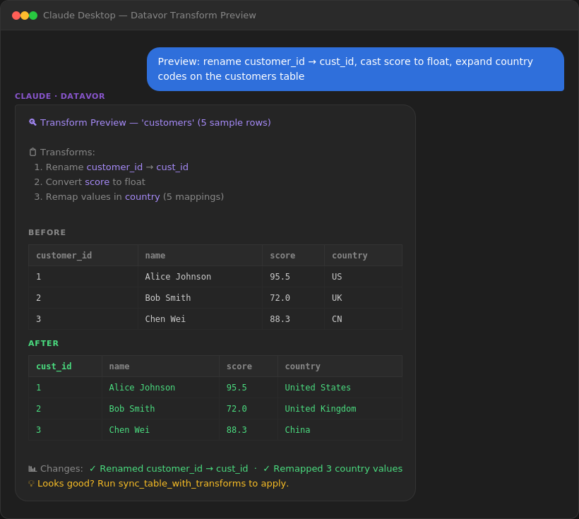Screen dimensions: 579x519
Task: Click the magnifying glass icon beside Transform Preview
Action: pos(32,122)
